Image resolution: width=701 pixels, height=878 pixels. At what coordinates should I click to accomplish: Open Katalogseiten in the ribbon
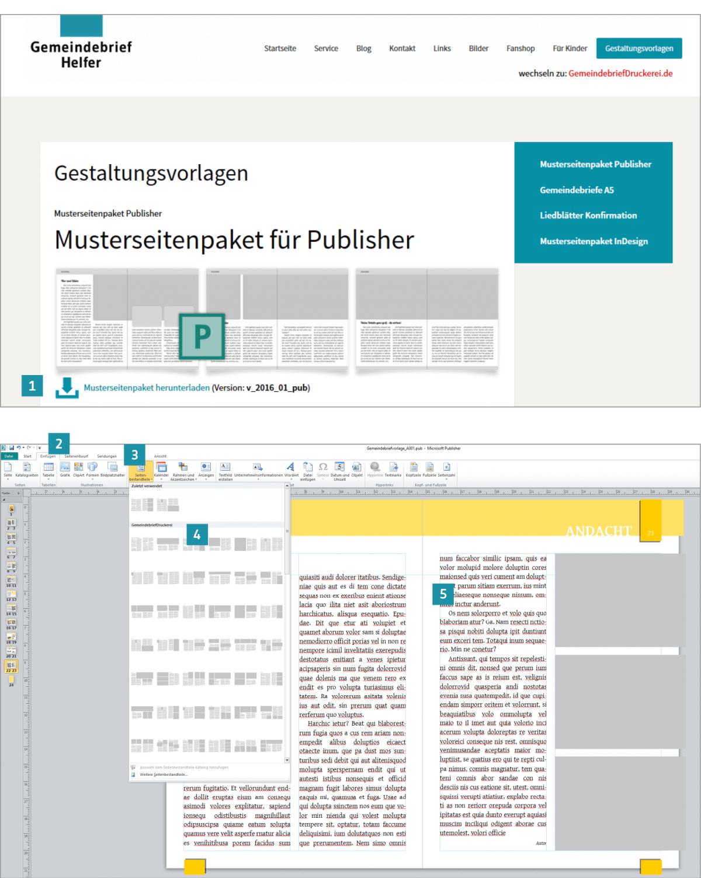pyautogui.click(x=26, y=469)
